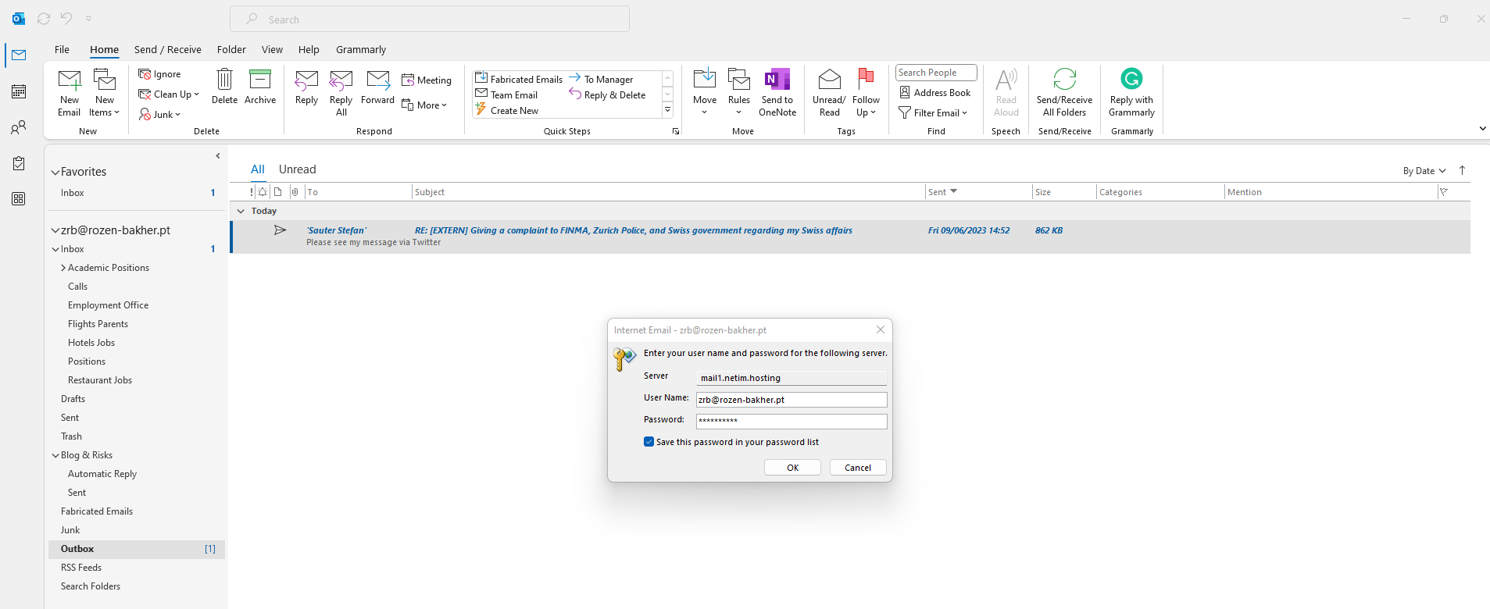
Task: Click the Undo icon in title bar
Action: (x=66, y=18)
